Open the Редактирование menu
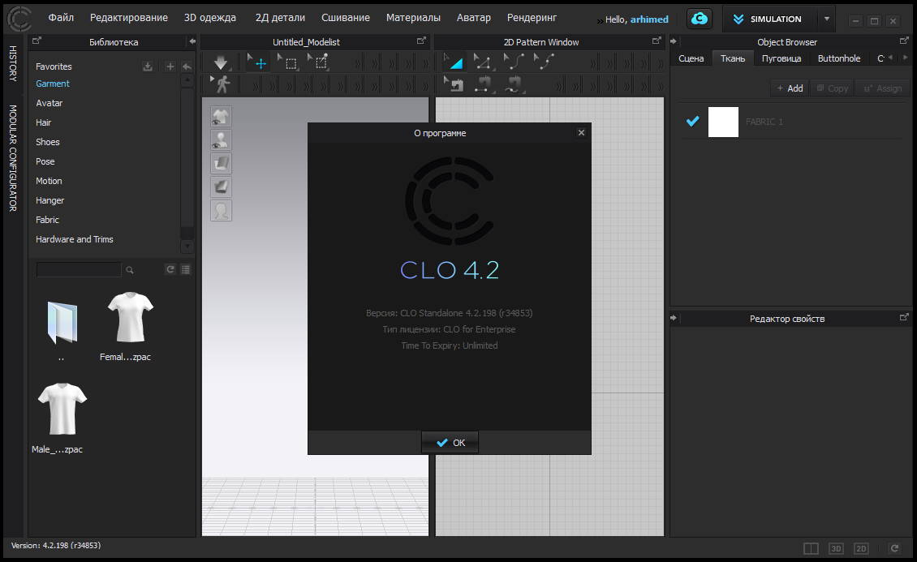The width and height of the screenshot is (917, 562). pos(129,18)
